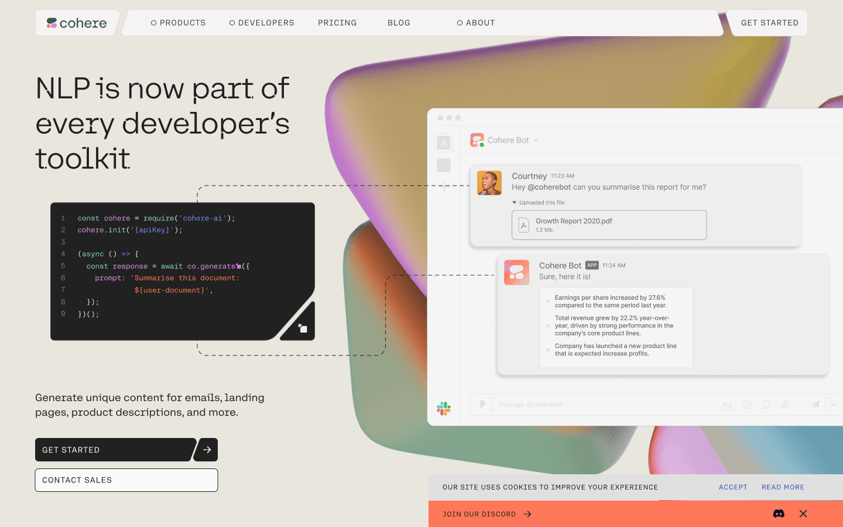Click the corner icon on the code block
This screenshot has height=527, width=843.
point(303,328)
